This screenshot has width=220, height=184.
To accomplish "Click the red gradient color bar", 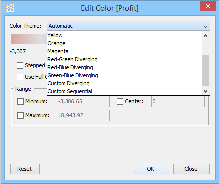I will pyautogui.click(x=29, y=39).
